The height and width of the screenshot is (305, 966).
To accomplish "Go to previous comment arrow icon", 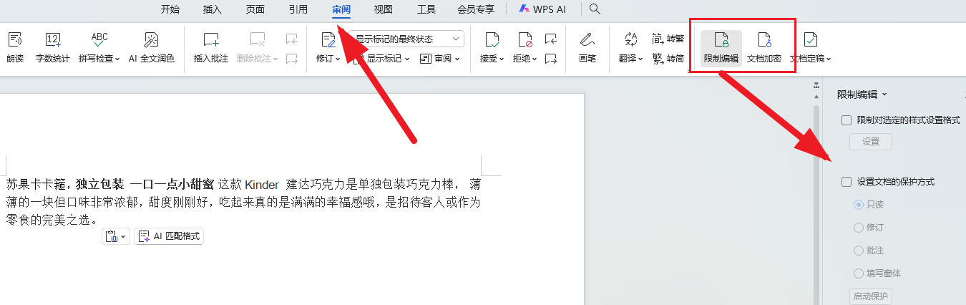I will (291, 39).
